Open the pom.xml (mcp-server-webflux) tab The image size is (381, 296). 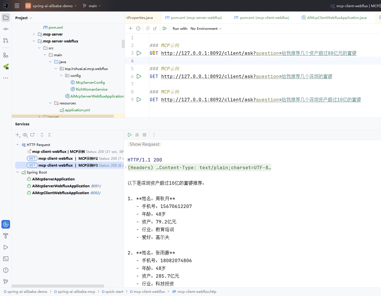196,17
